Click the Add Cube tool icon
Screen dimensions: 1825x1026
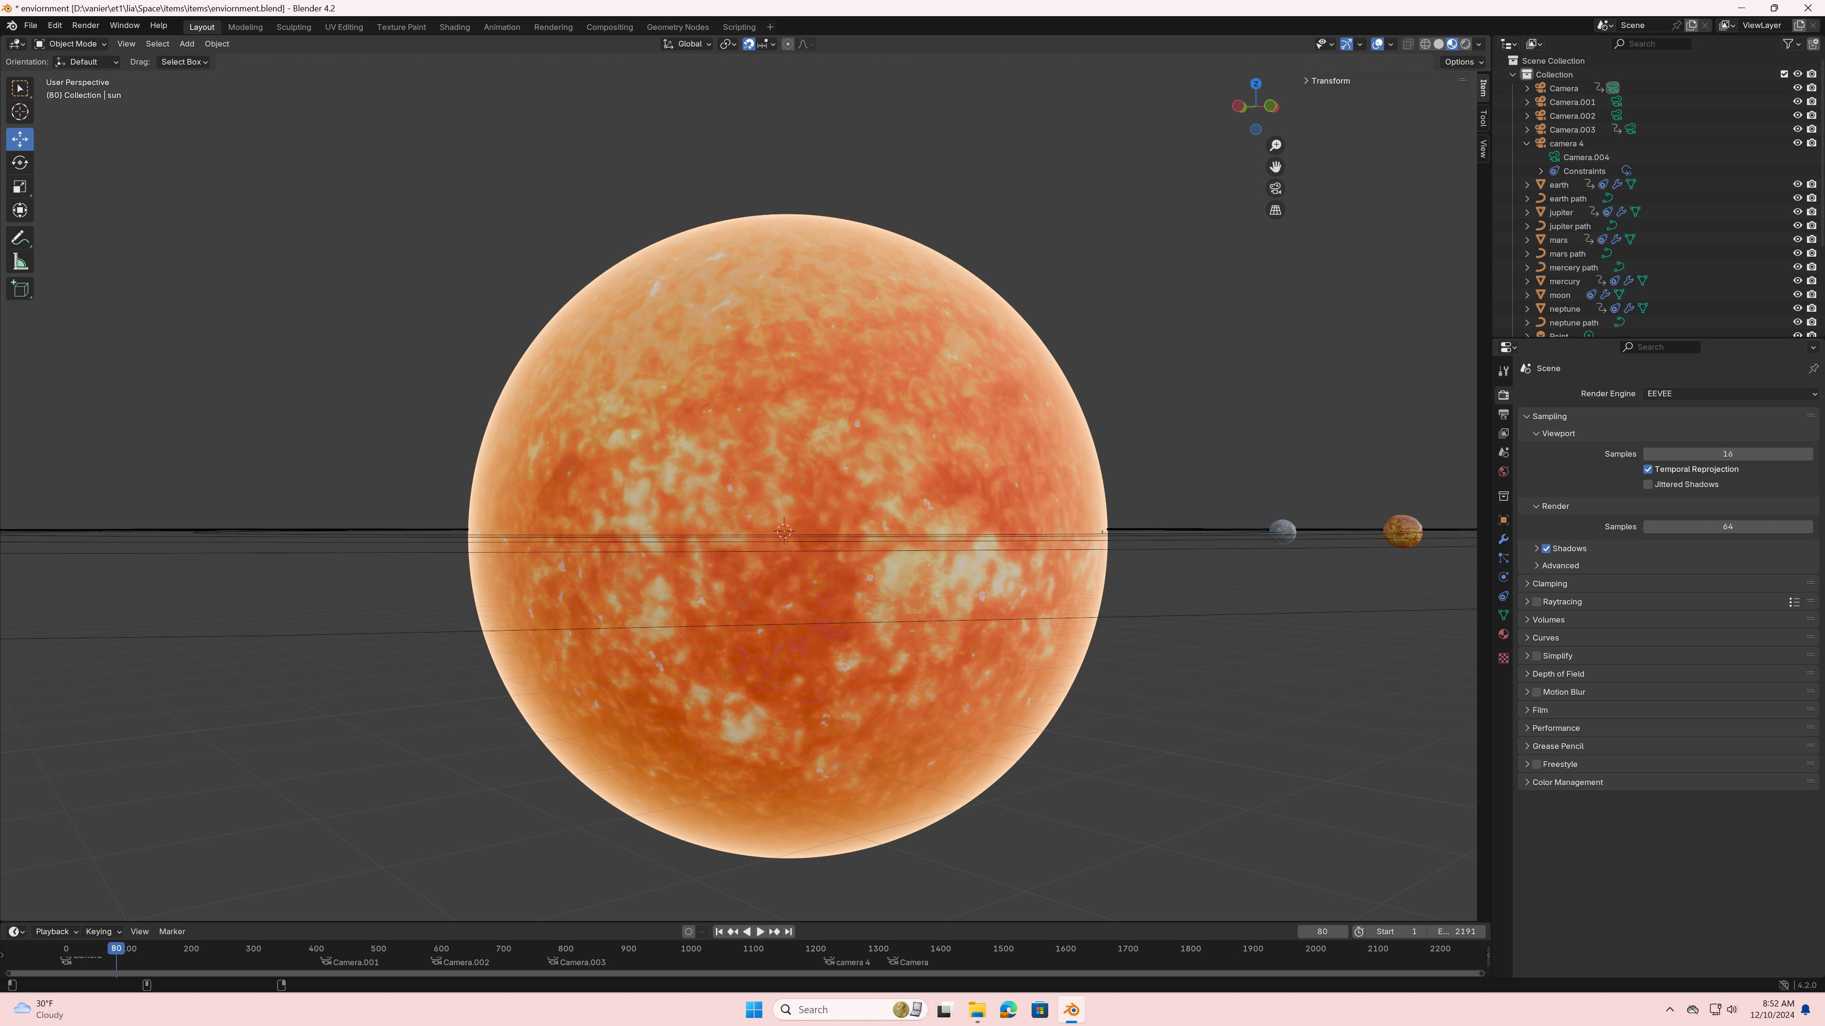click(20, 289)
